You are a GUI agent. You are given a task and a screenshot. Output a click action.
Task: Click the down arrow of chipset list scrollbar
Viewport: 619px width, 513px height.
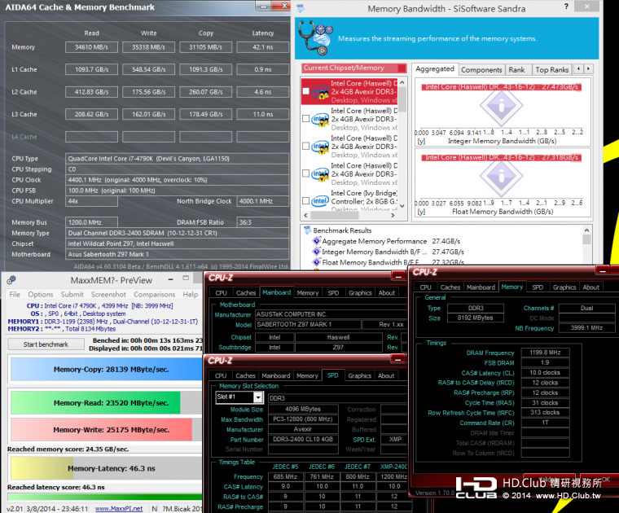pyautogui.click(x=402, y=206)
